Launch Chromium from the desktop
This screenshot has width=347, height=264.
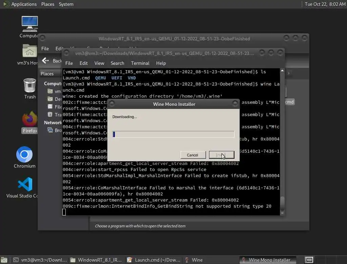(24, 154)
